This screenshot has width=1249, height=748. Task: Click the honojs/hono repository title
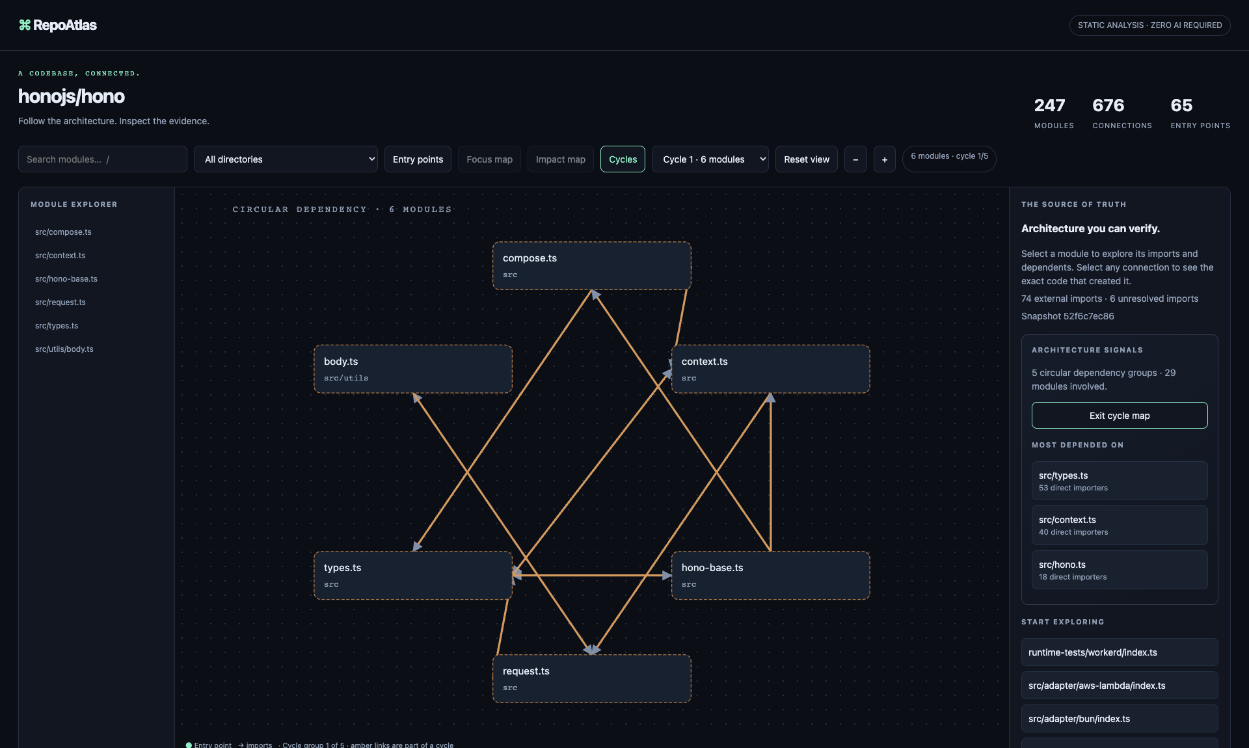[72, 96]
